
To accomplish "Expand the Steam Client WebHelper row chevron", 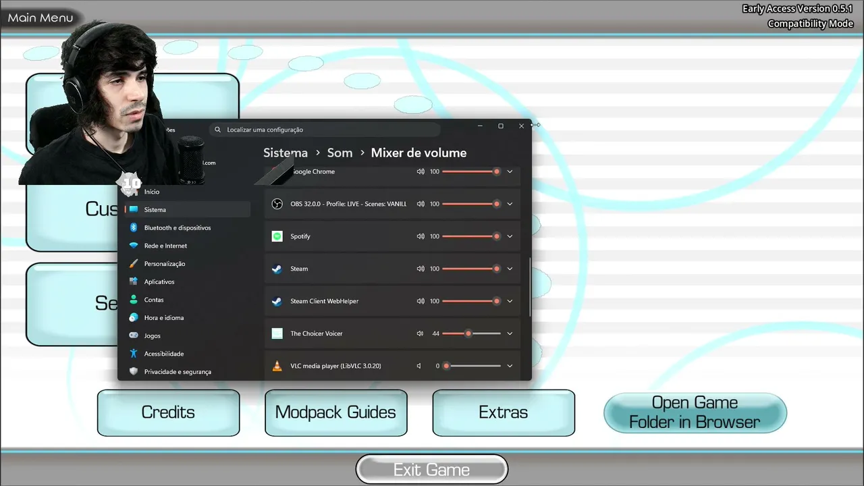I will 510,301.
